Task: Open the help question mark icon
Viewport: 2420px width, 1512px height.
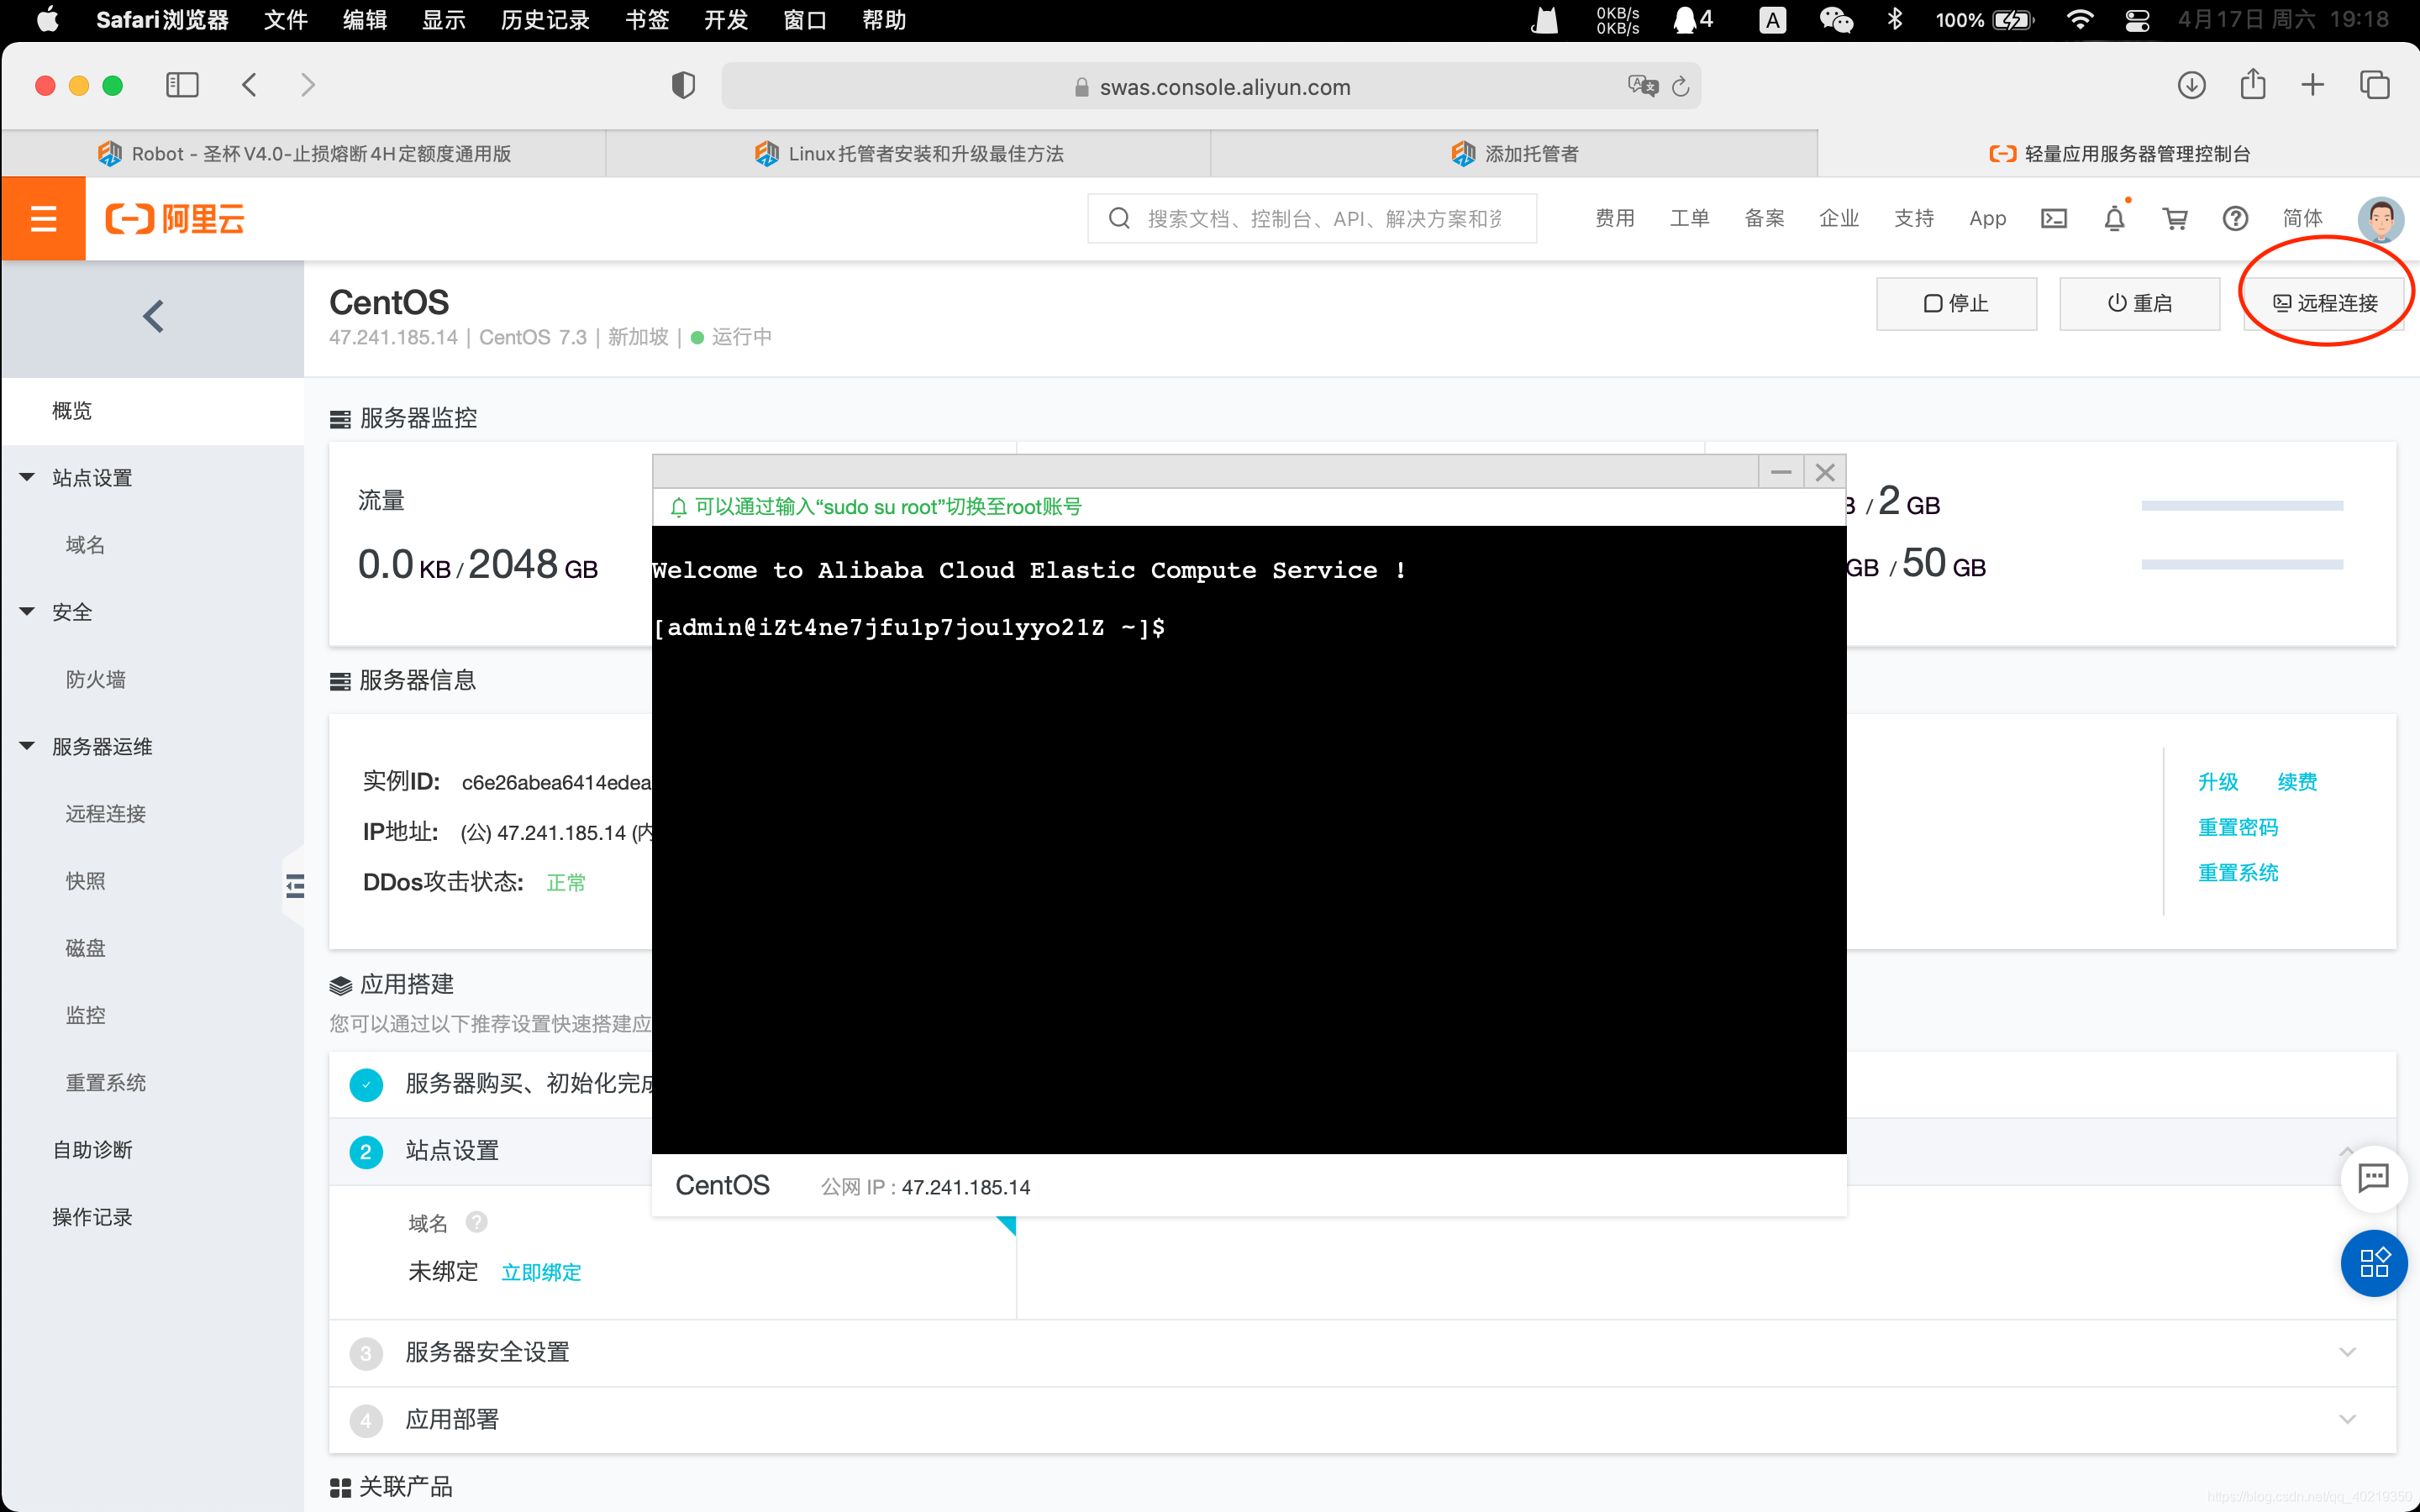Action: tap(2235, 218)
